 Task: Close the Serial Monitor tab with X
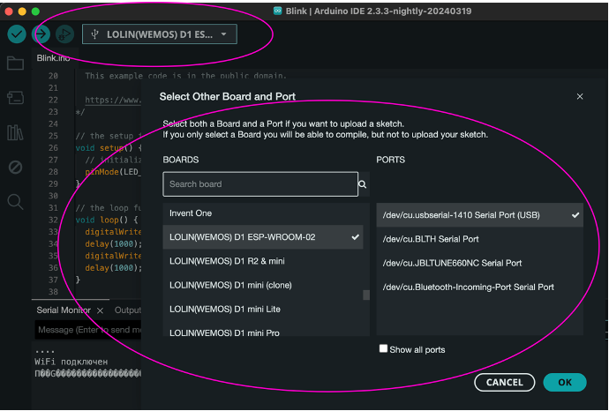pos(101,310)
